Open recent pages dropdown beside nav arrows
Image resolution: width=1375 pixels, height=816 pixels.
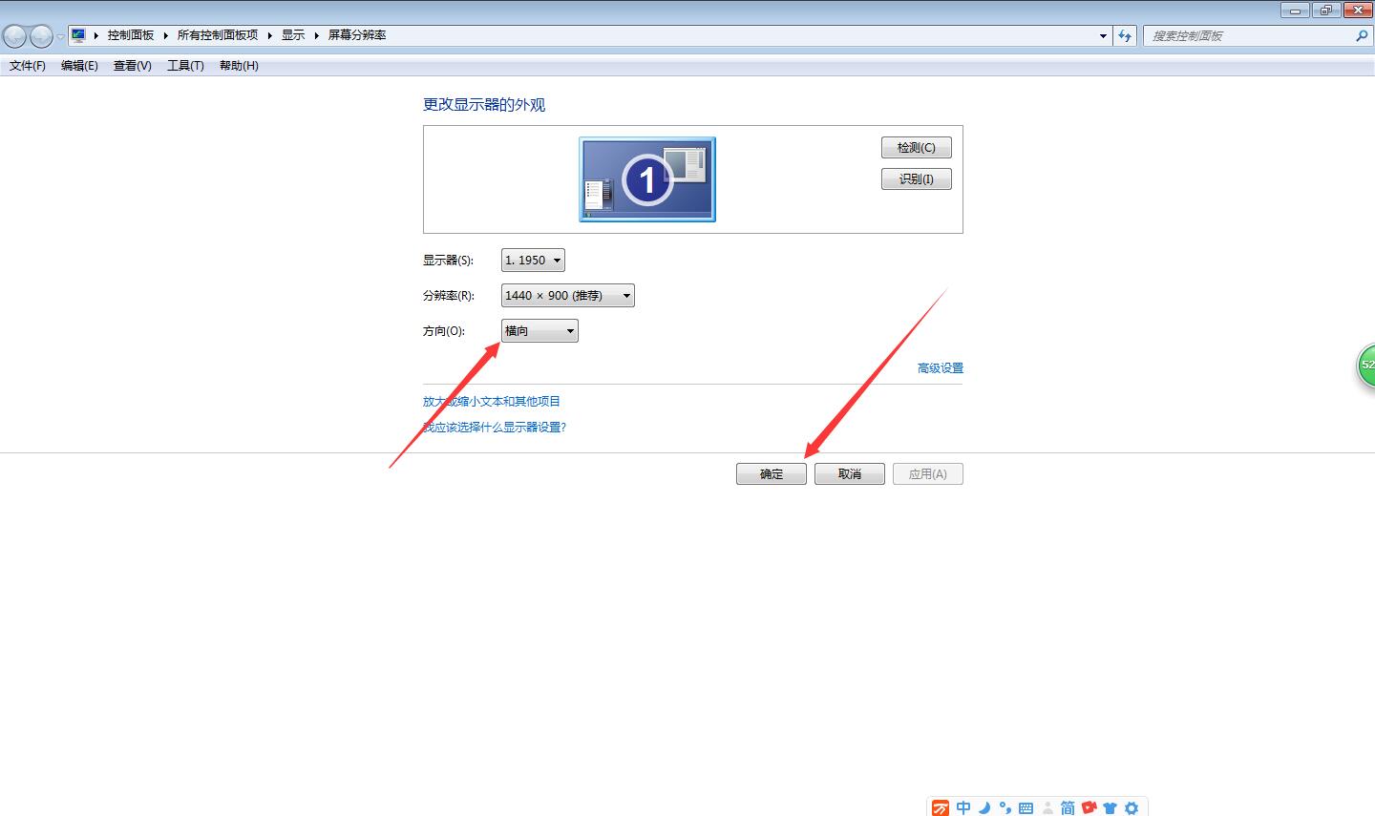61,36
